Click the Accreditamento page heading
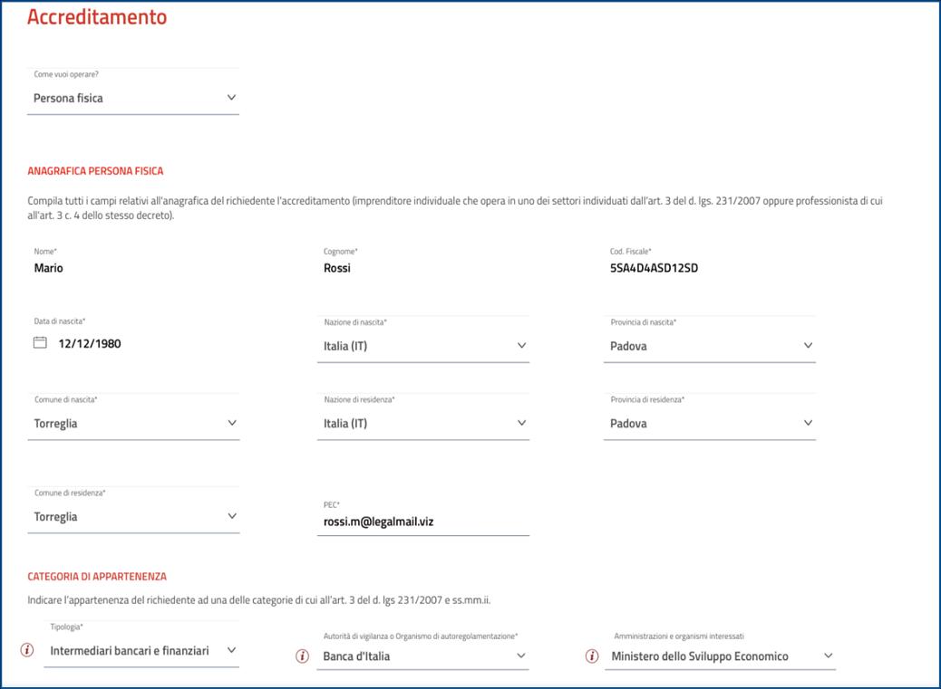 [97, 17]
